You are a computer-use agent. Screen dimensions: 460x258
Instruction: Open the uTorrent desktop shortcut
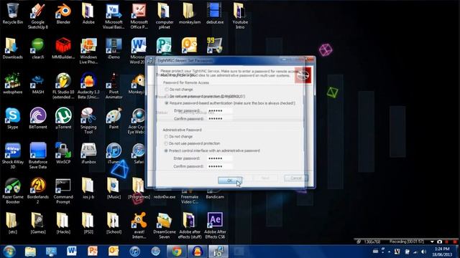[63, 118]
